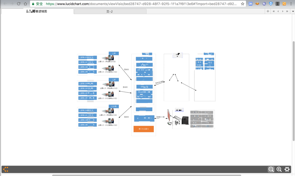The width and height of the screenshot is (295, 176).
Task: Click the horizontal scrollbar at the bottom
Action: coord(146,175)
